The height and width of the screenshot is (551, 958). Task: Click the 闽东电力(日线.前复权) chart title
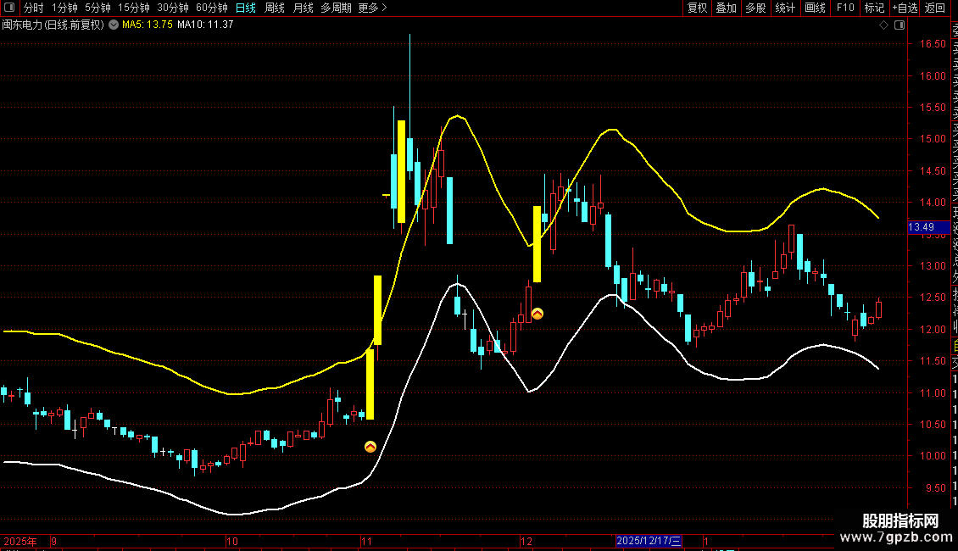[x=53, y=25]
